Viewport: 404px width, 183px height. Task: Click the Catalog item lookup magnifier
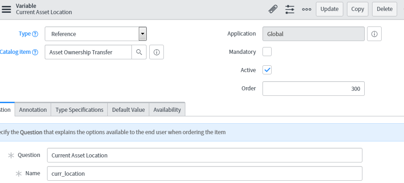point(139,52)
